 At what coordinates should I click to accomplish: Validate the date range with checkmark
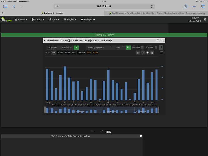[x=76, y=47]
